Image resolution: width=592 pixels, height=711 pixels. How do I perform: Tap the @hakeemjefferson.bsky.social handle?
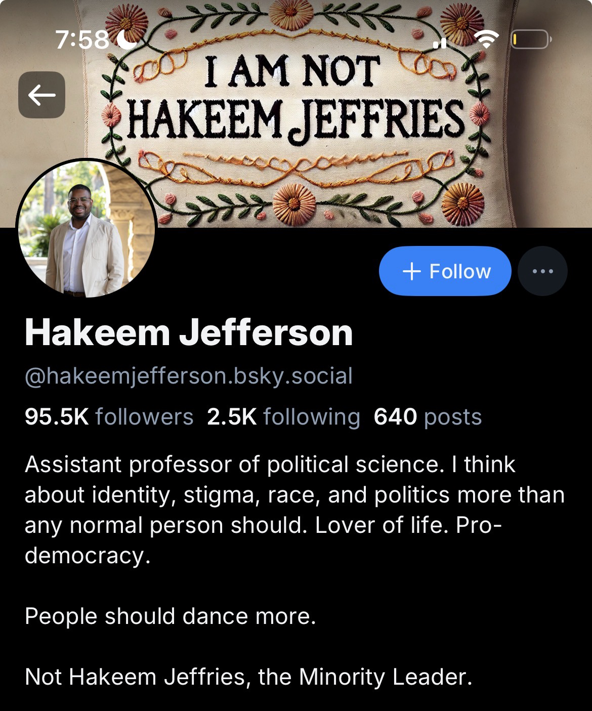click(x=188, y=376)
